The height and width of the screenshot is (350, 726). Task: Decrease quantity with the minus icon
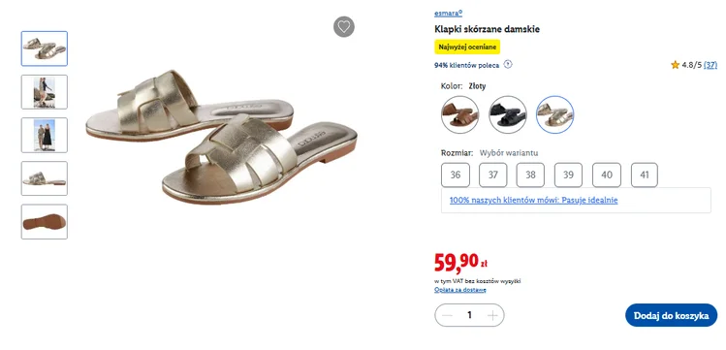447,315
